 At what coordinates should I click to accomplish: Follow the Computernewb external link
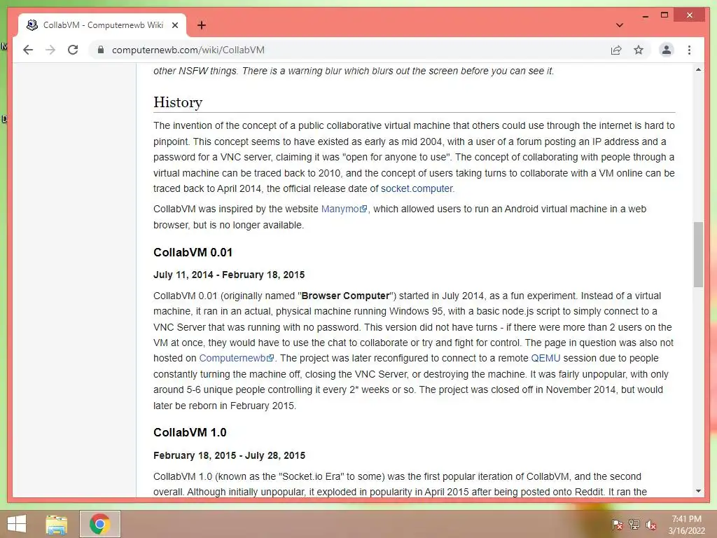(237, 358)
